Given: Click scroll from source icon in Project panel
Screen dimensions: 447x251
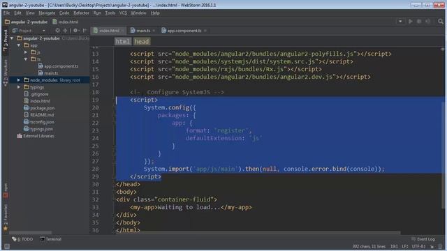Looking at the screenshot, I should tap(57, 31).
